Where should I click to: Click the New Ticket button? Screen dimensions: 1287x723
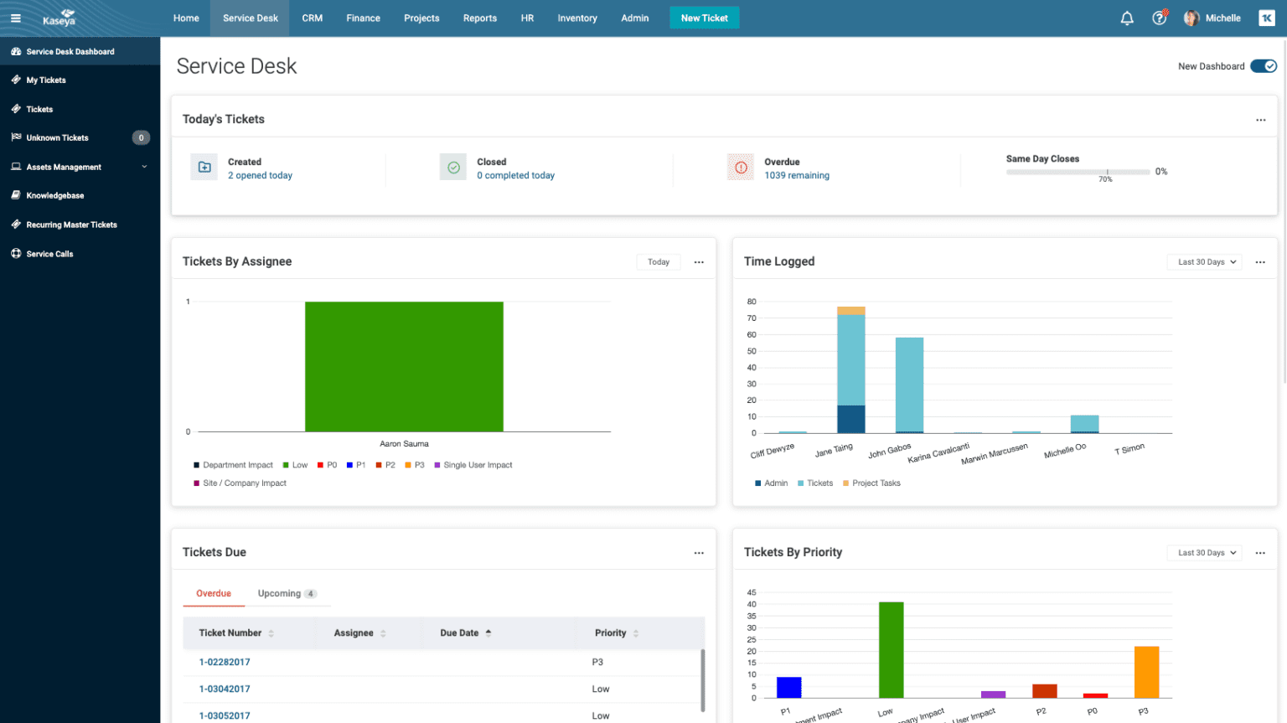coord(704,17)
